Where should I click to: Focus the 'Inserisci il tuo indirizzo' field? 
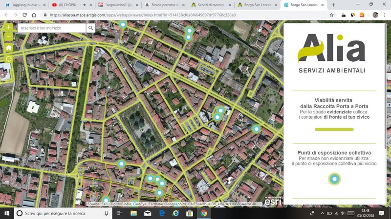(52, 28)
